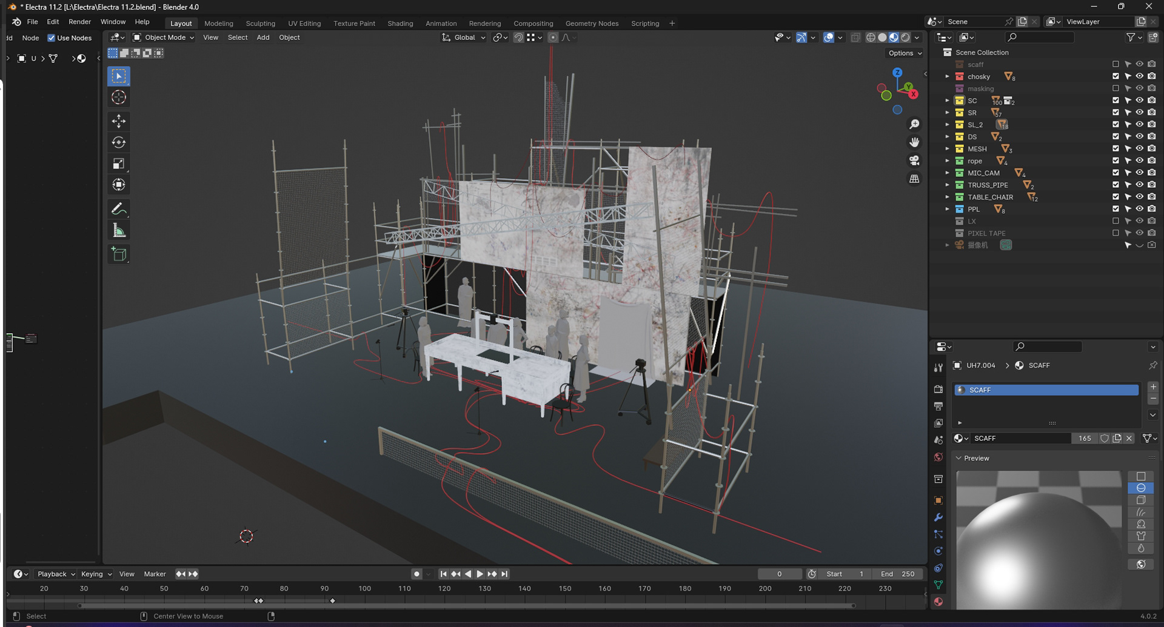The width and height of the screenshot is (1164, 627).
Task: Switch to rendered viewport shading
Action: click(905, 38)
